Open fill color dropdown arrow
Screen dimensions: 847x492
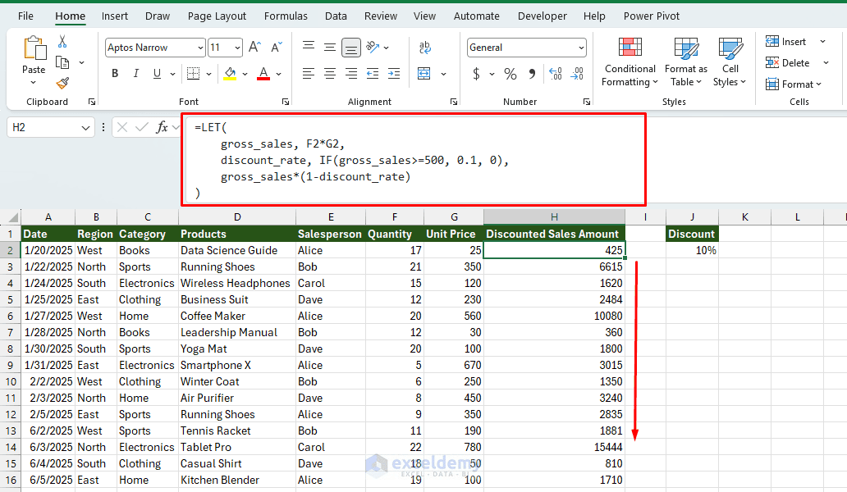(245, 74)
